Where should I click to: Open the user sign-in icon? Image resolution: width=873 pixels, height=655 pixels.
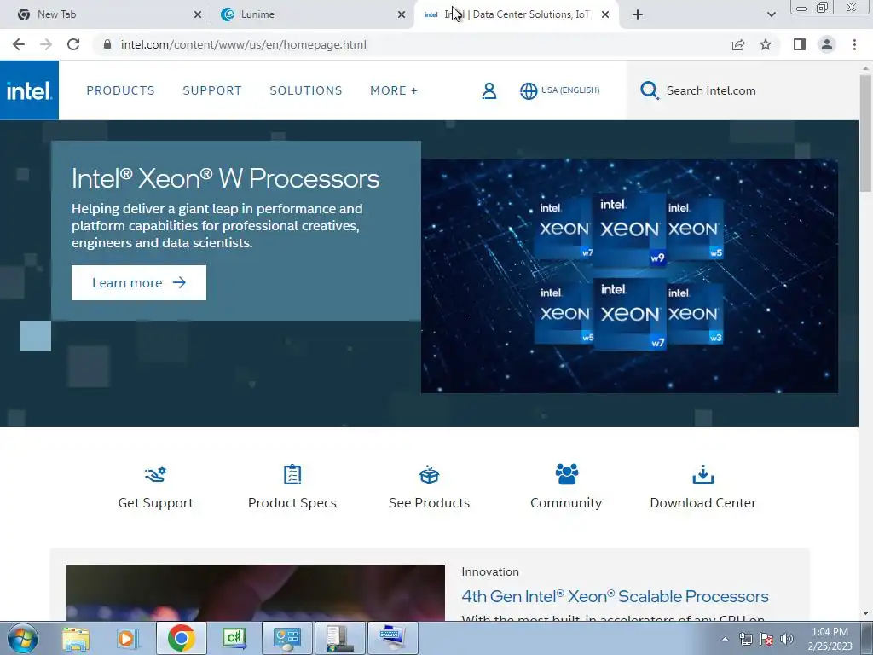[x=489, y=90]
